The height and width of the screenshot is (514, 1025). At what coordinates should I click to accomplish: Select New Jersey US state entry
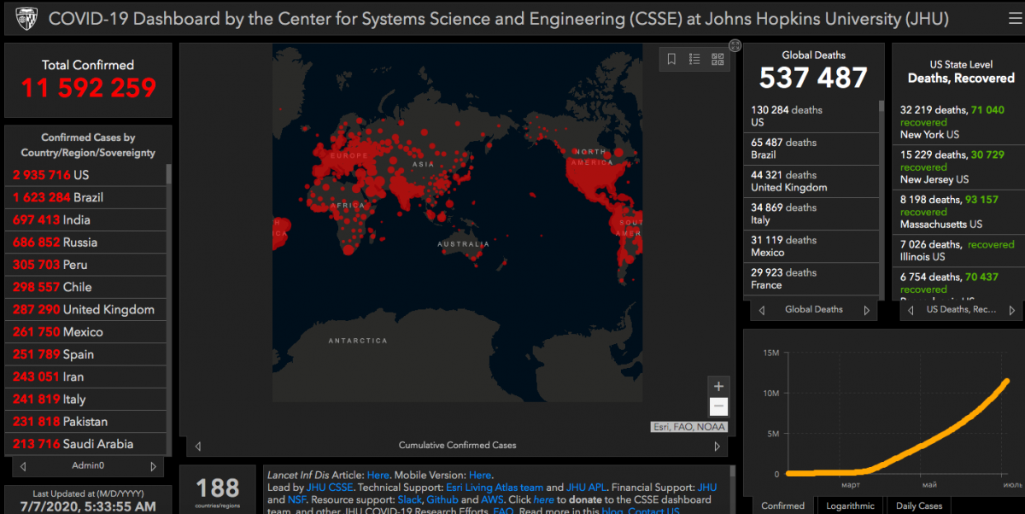click(x=958, y=167)
